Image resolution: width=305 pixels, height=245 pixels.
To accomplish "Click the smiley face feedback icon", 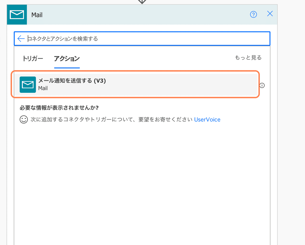I will (x=24, y=119).
